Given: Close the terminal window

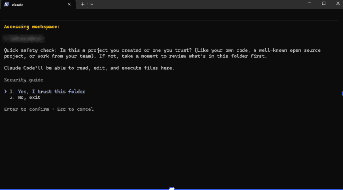Looking at the screenshot, I should (x=338, y=3).
